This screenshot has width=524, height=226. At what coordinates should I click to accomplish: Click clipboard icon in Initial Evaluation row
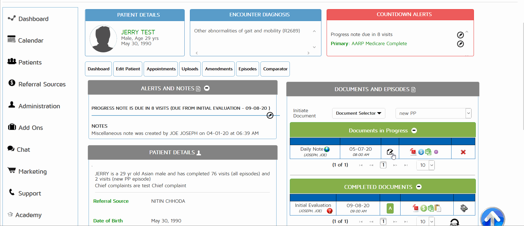click(x=438, y=208)
